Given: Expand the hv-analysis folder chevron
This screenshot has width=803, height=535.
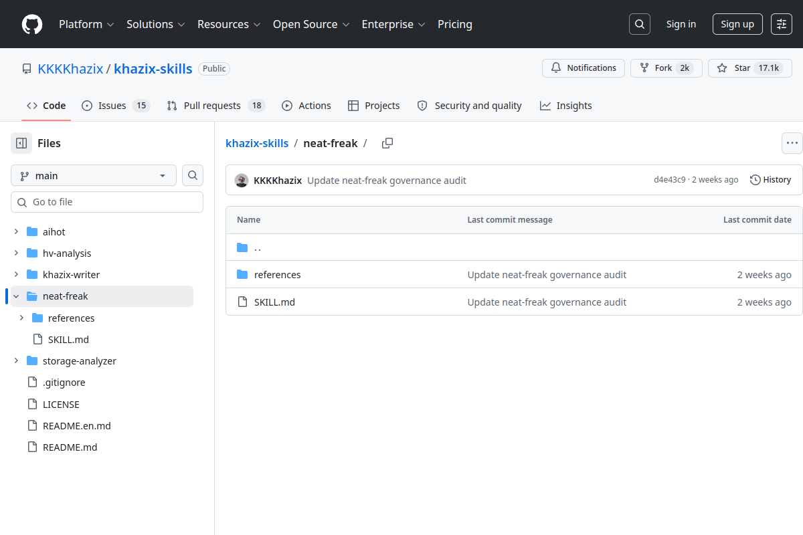Looking at the screenshot, I should 16,253.
